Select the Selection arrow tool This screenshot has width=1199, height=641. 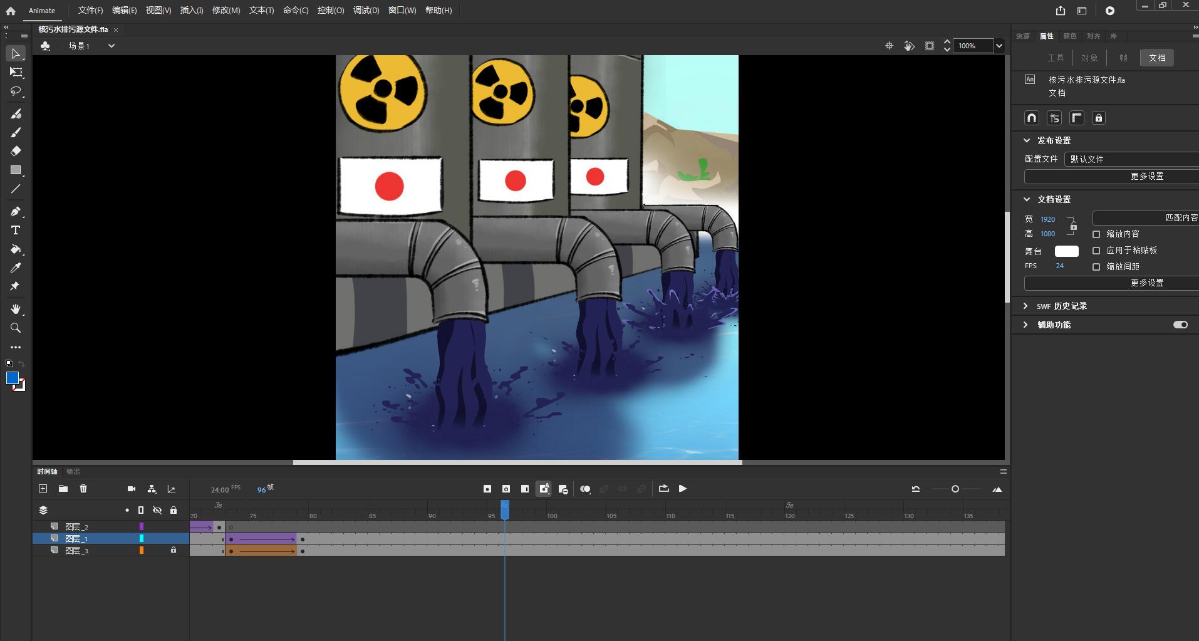(16, 54)
